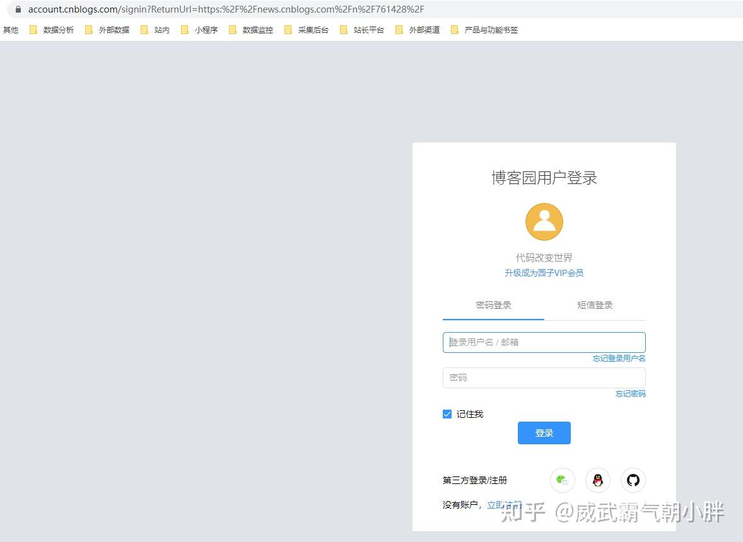Viewport: 743px width, 542px height.
Task: Switch to the 短信登录 tab
Action: 595,305
